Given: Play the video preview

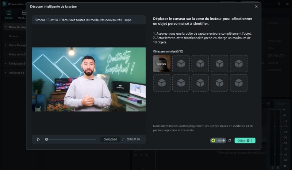Looking at the screenshot, I should tap(38, 139).
